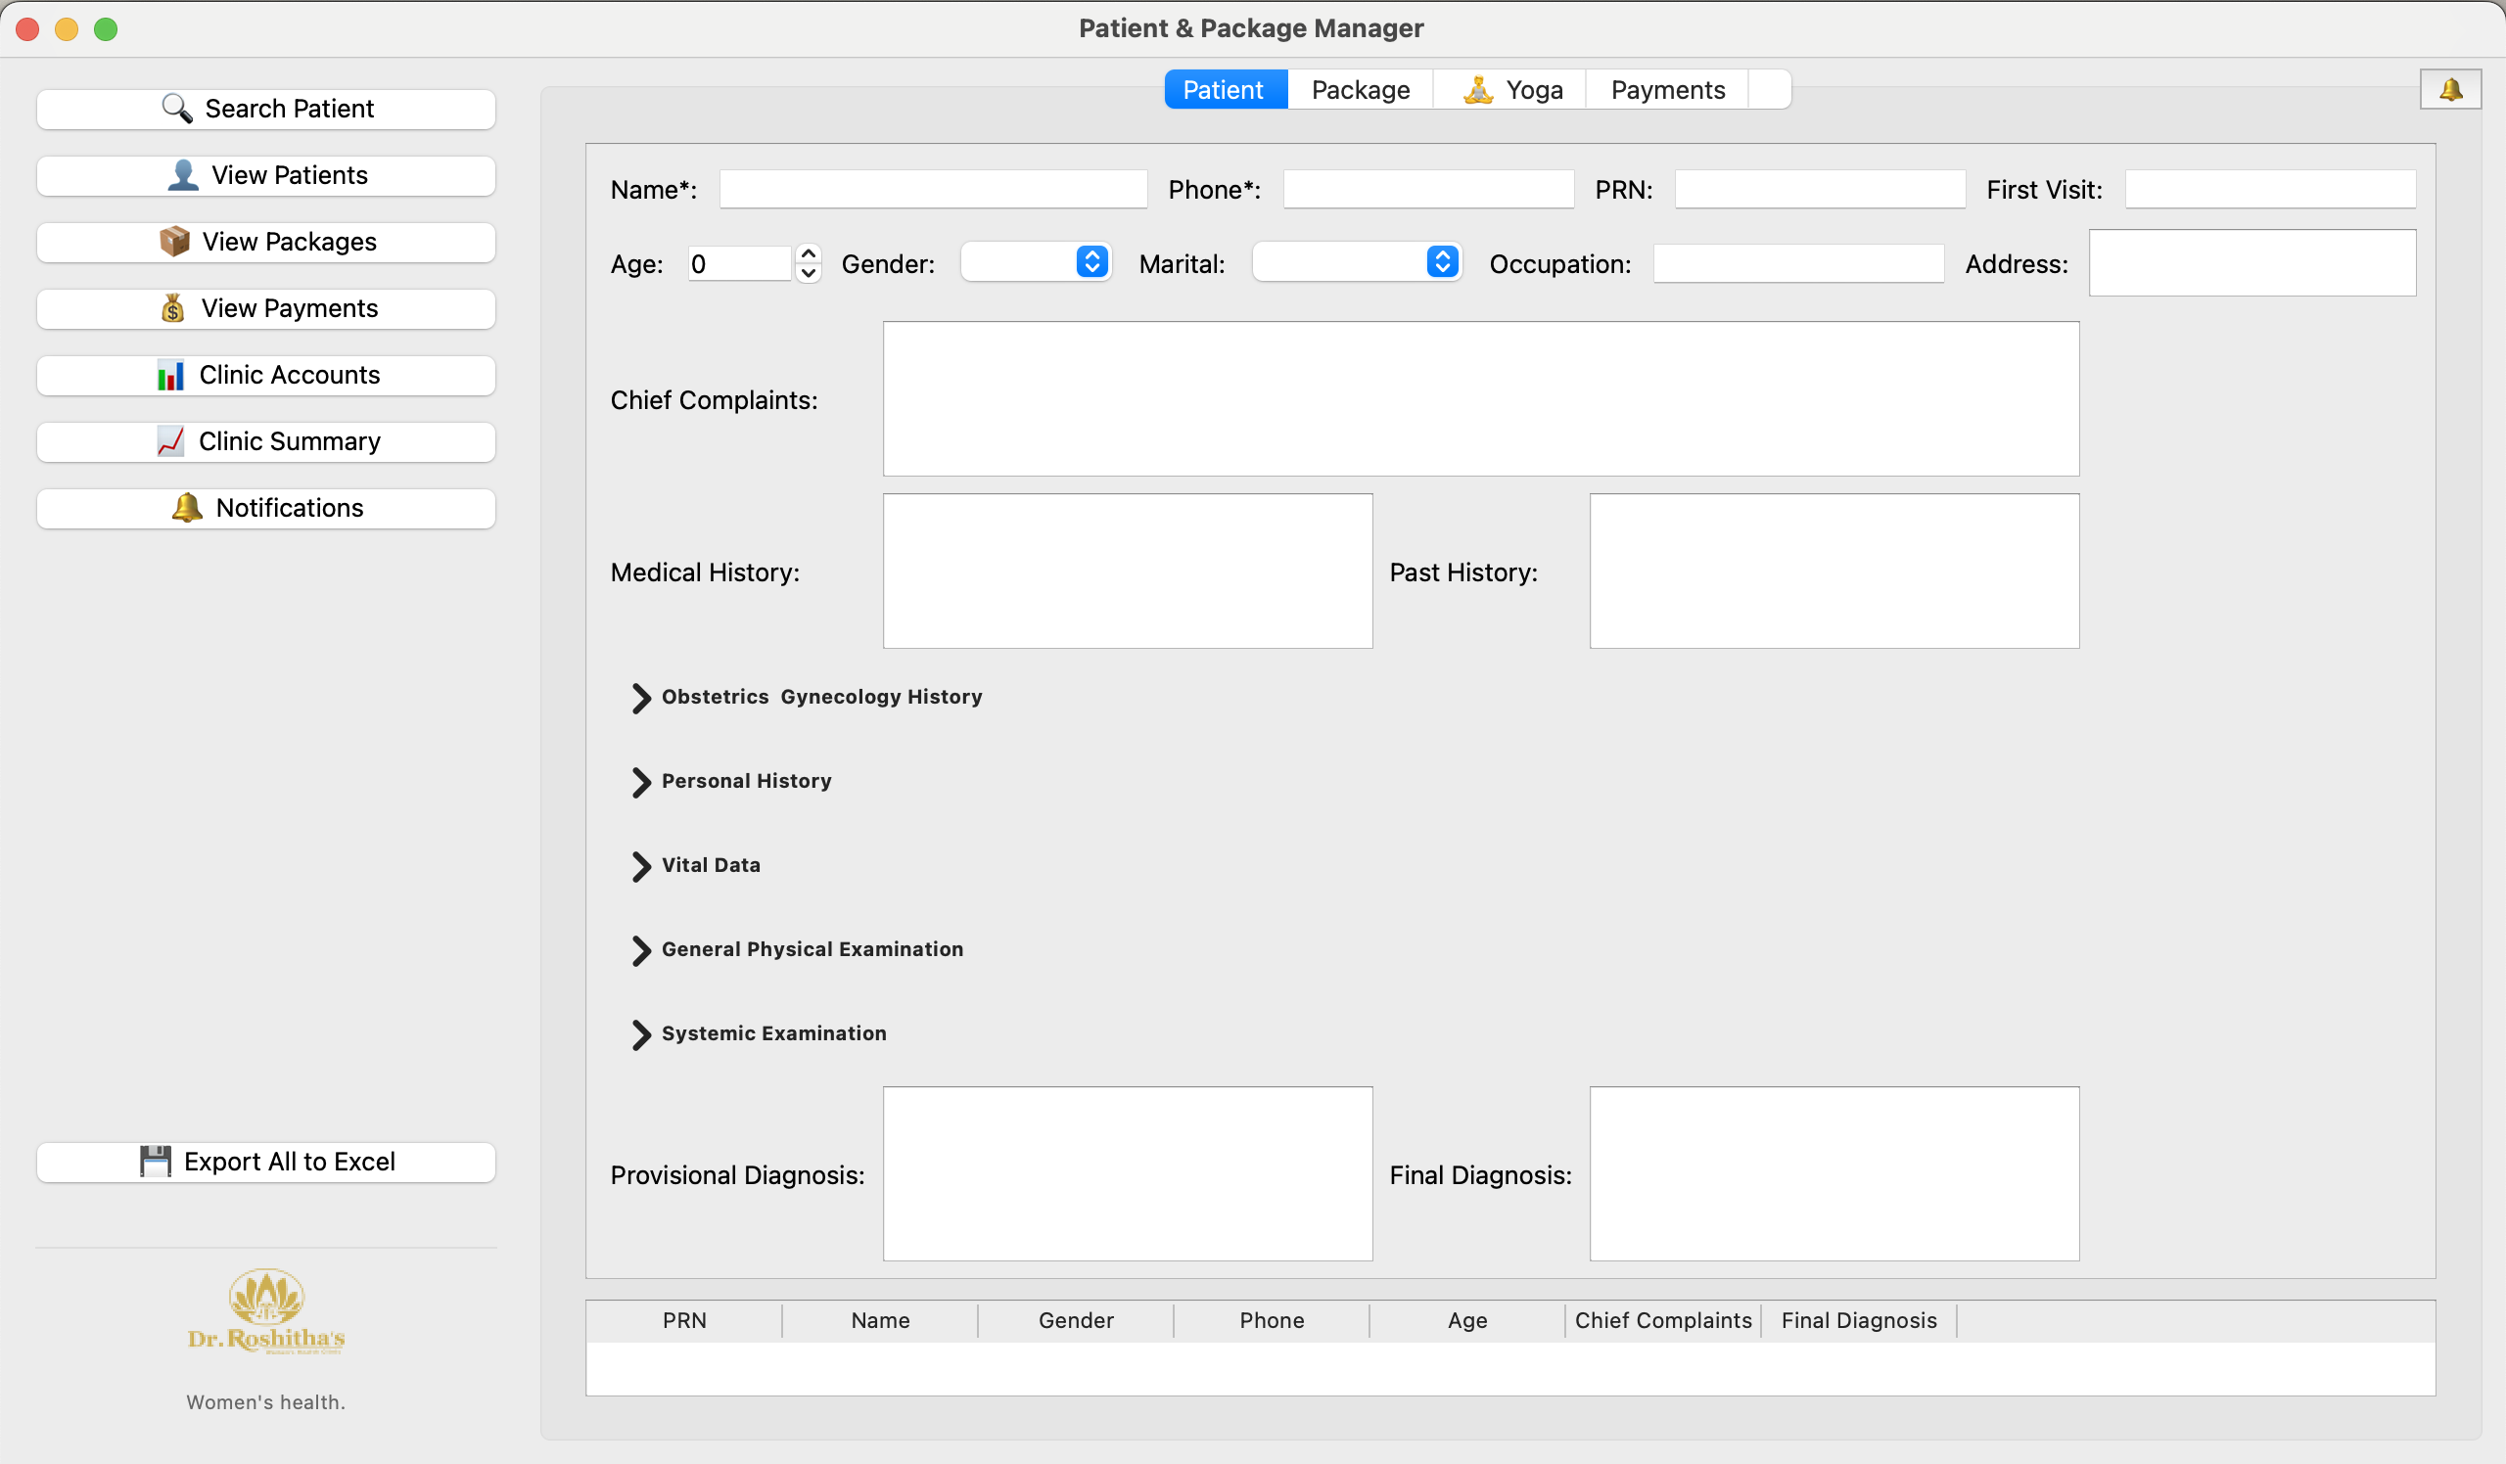Focus the First Visit input field
Viewport: 2506px width, 1464px height.
click(x=2270, y=189)
